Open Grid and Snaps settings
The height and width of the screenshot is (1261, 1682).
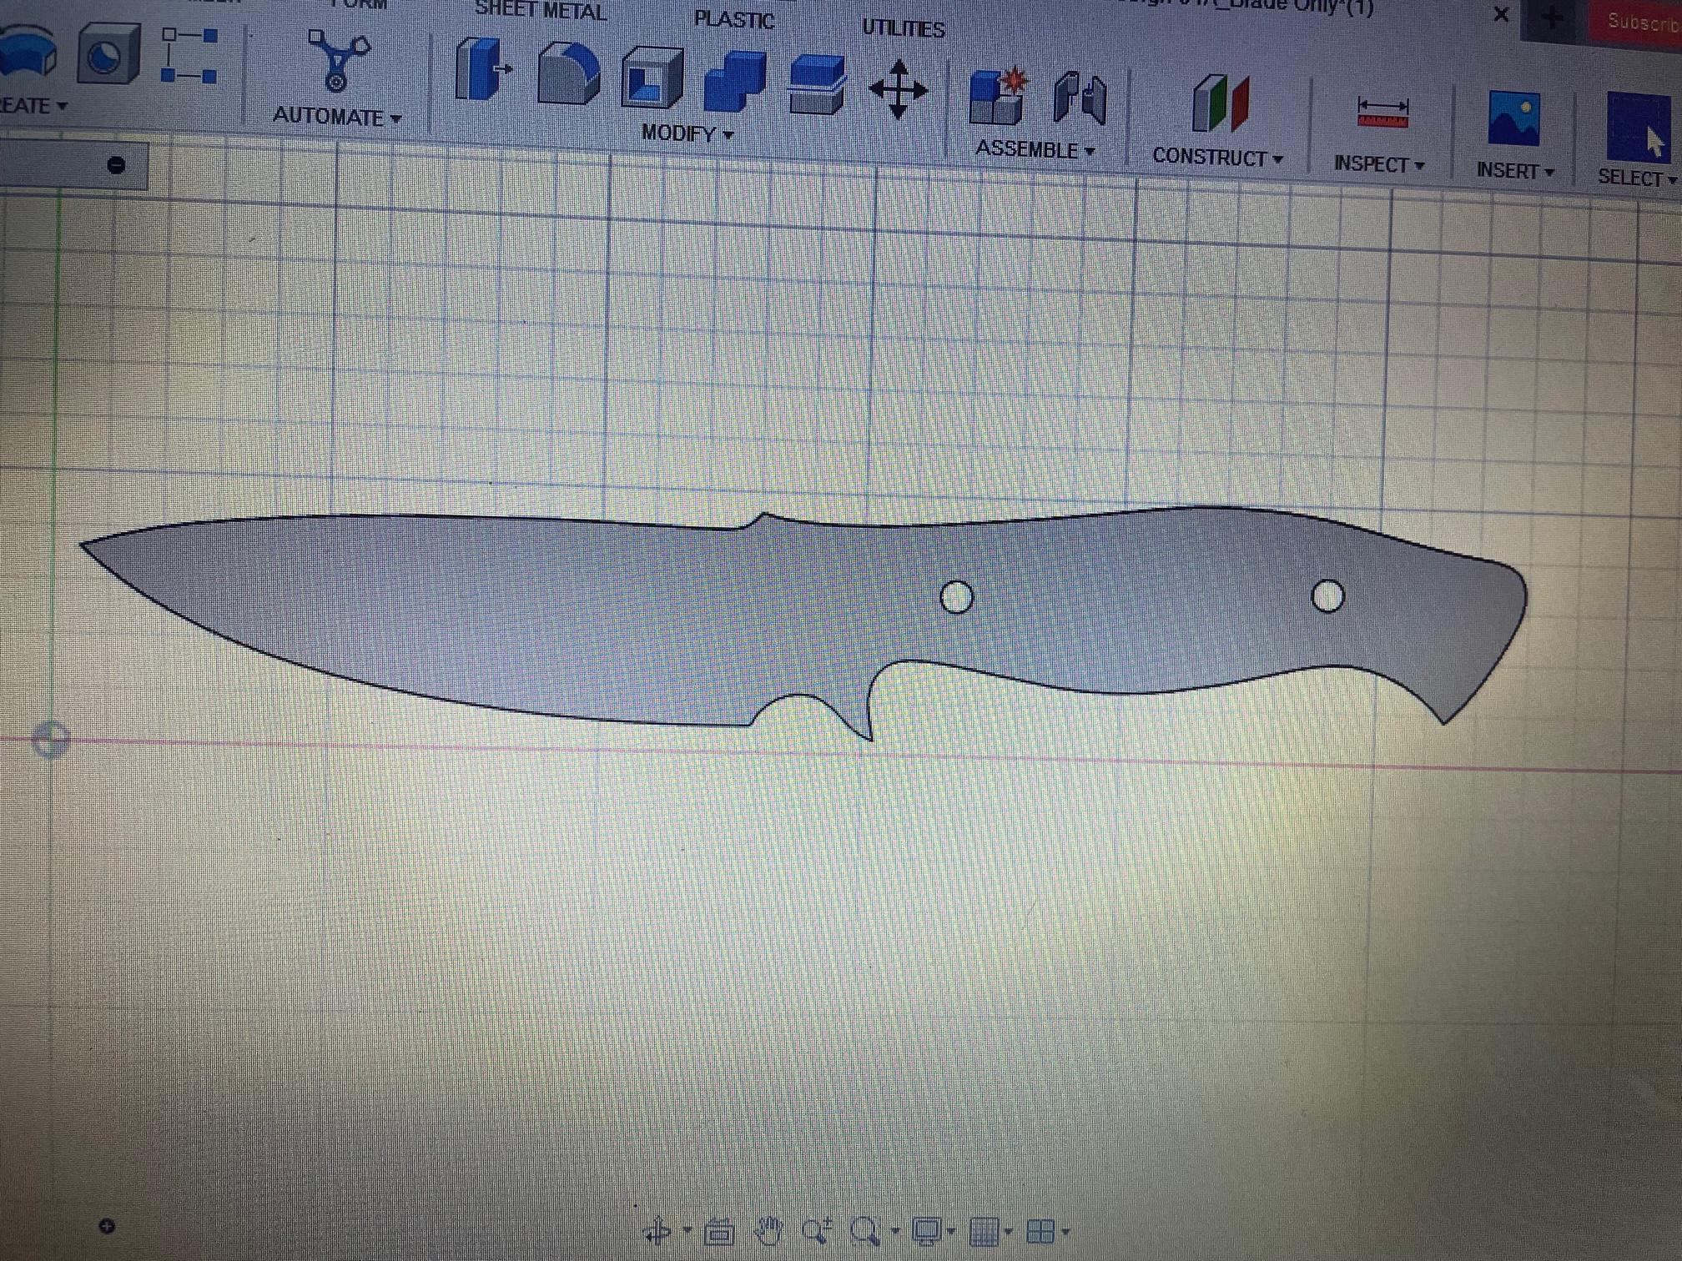(x=988, y=1230)
